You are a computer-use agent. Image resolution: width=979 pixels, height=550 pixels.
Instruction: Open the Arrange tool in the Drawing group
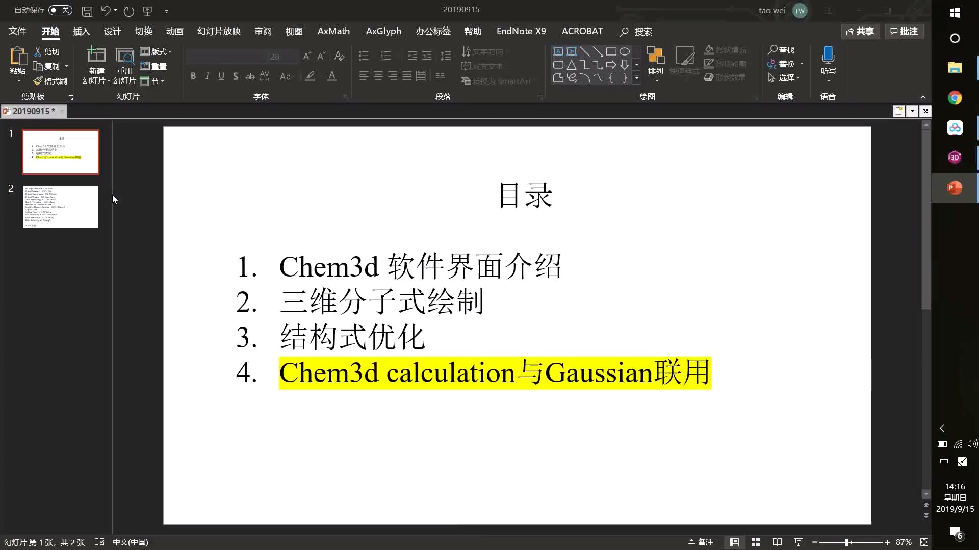pyautogui.click(x=655, y=60)
